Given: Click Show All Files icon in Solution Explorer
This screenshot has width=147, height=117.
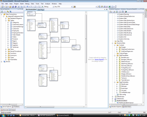Looking at the screenshot, I should pos(114,12).
